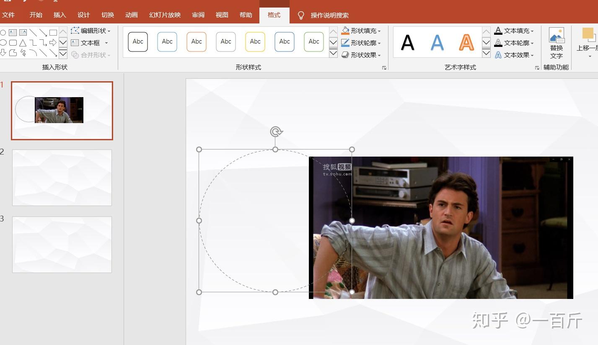Viewport: 598px width, 345px height.
Task: Select the horizontal text box shape in gallery
Action: [13, 32]
